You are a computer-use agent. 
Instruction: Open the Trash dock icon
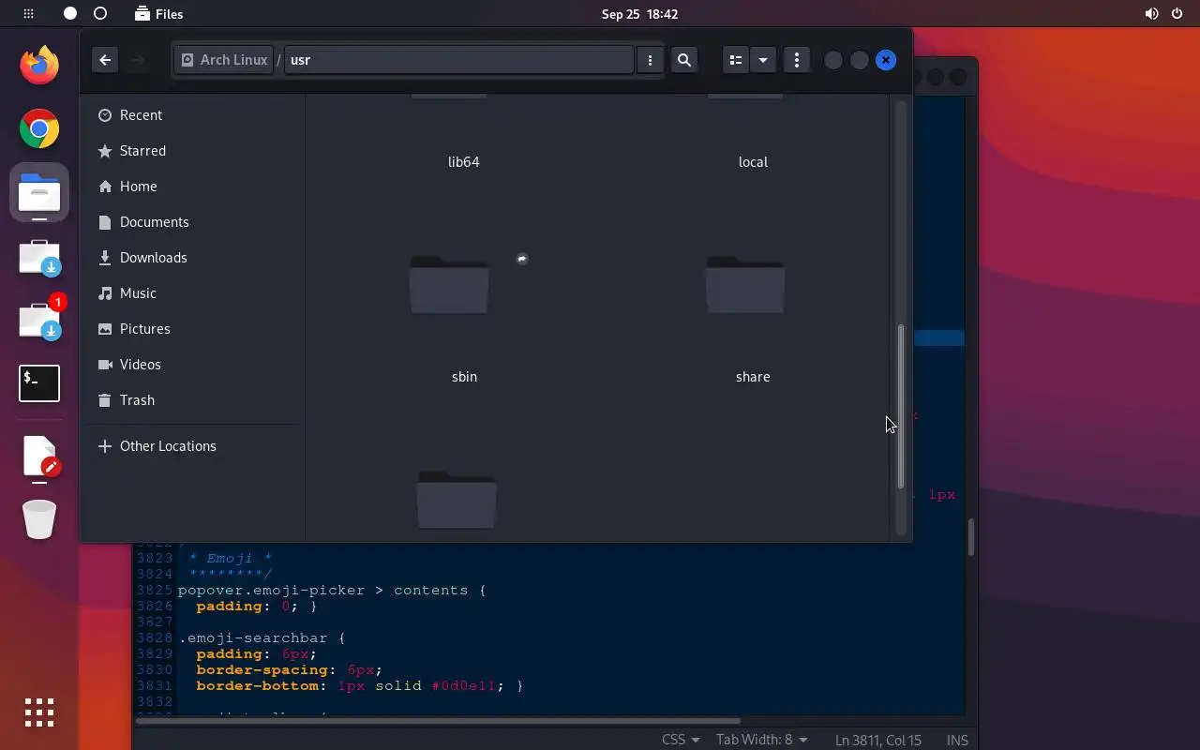tap(39, 519)
